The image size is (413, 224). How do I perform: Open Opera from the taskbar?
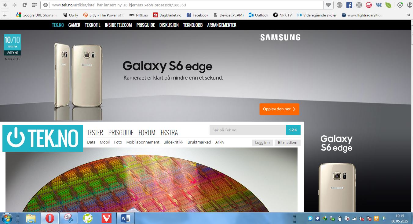click(49, 218)
